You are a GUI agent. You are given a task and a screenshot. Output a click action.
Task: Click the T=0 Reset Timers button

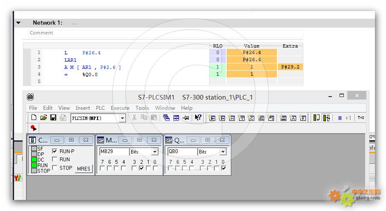tap(360, 118)
